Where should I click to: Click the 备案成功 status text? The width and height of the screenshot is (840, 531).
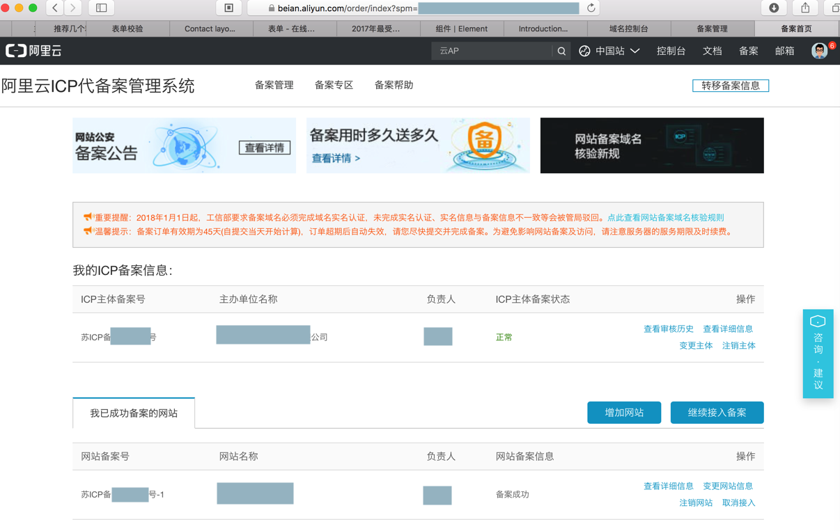point(513,495)
